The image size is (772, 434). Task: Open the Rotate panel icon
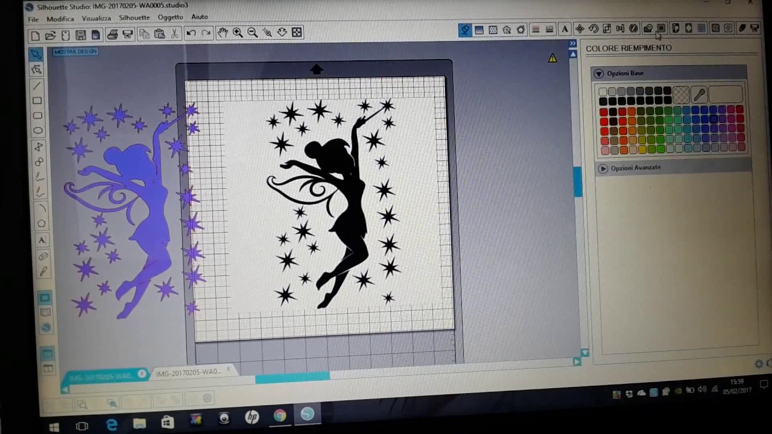pyautogui.click(x=593, y=29)
